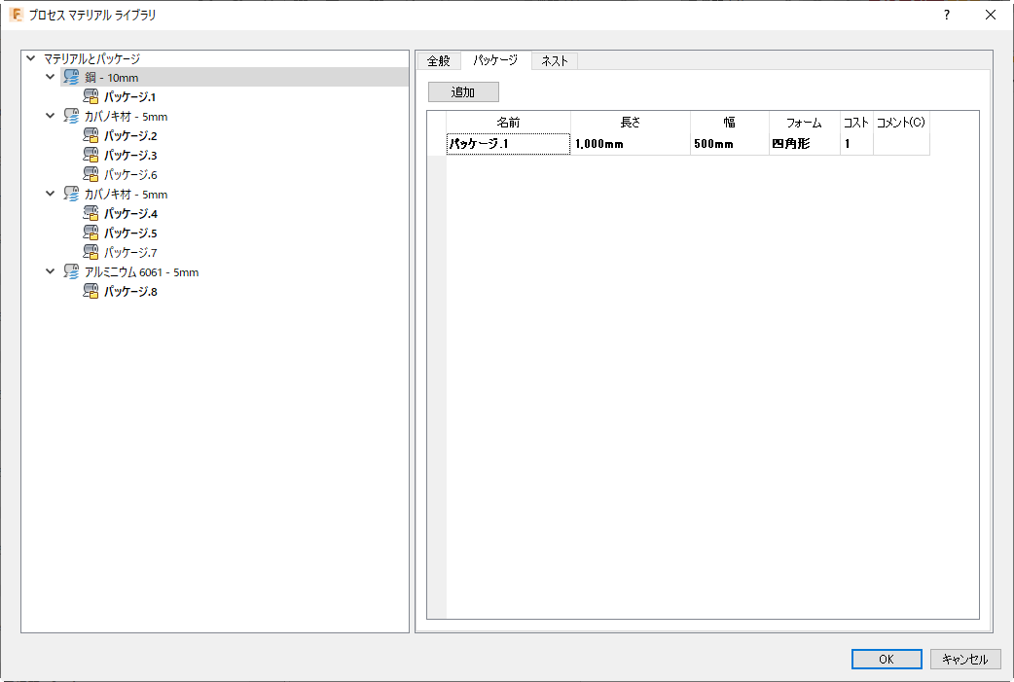The width and height of the screenshot is (1014, 682).
Task: Select the パッケージ.5 tree label
Action: [130, 233]
